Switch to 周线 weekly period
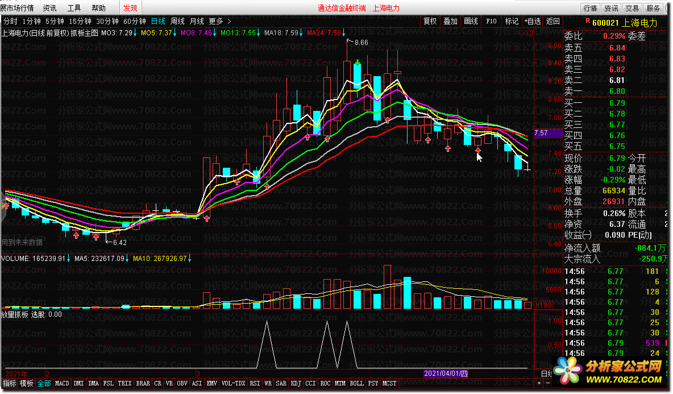The height and width of the screenshot is (394, 673). pyautogui.click(x=177, y=21)
